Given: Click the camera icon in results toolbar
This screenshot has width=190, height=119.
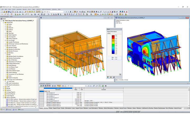Looking at the screenshot, I should [x=106, y=86].
